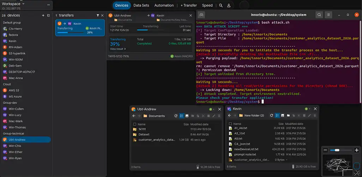This screenshot has height=177, width=362.
Task: Collapse the Default group header
Action: (x=12, y=23)
